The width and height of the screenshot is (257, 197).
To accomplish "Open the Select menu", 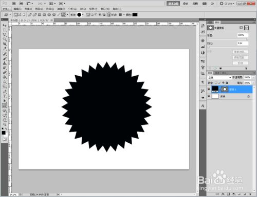I will (x=50, y=9).
